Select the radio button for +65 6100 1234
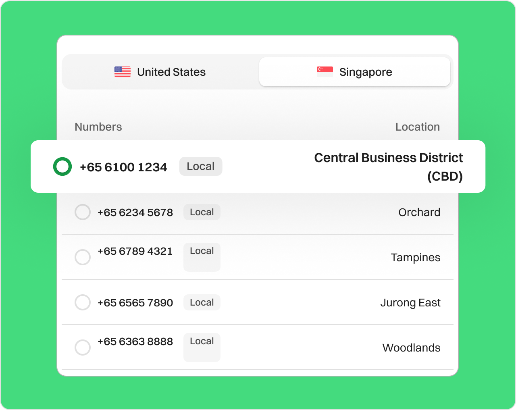The image size is (516, 410). pos(62,166)
